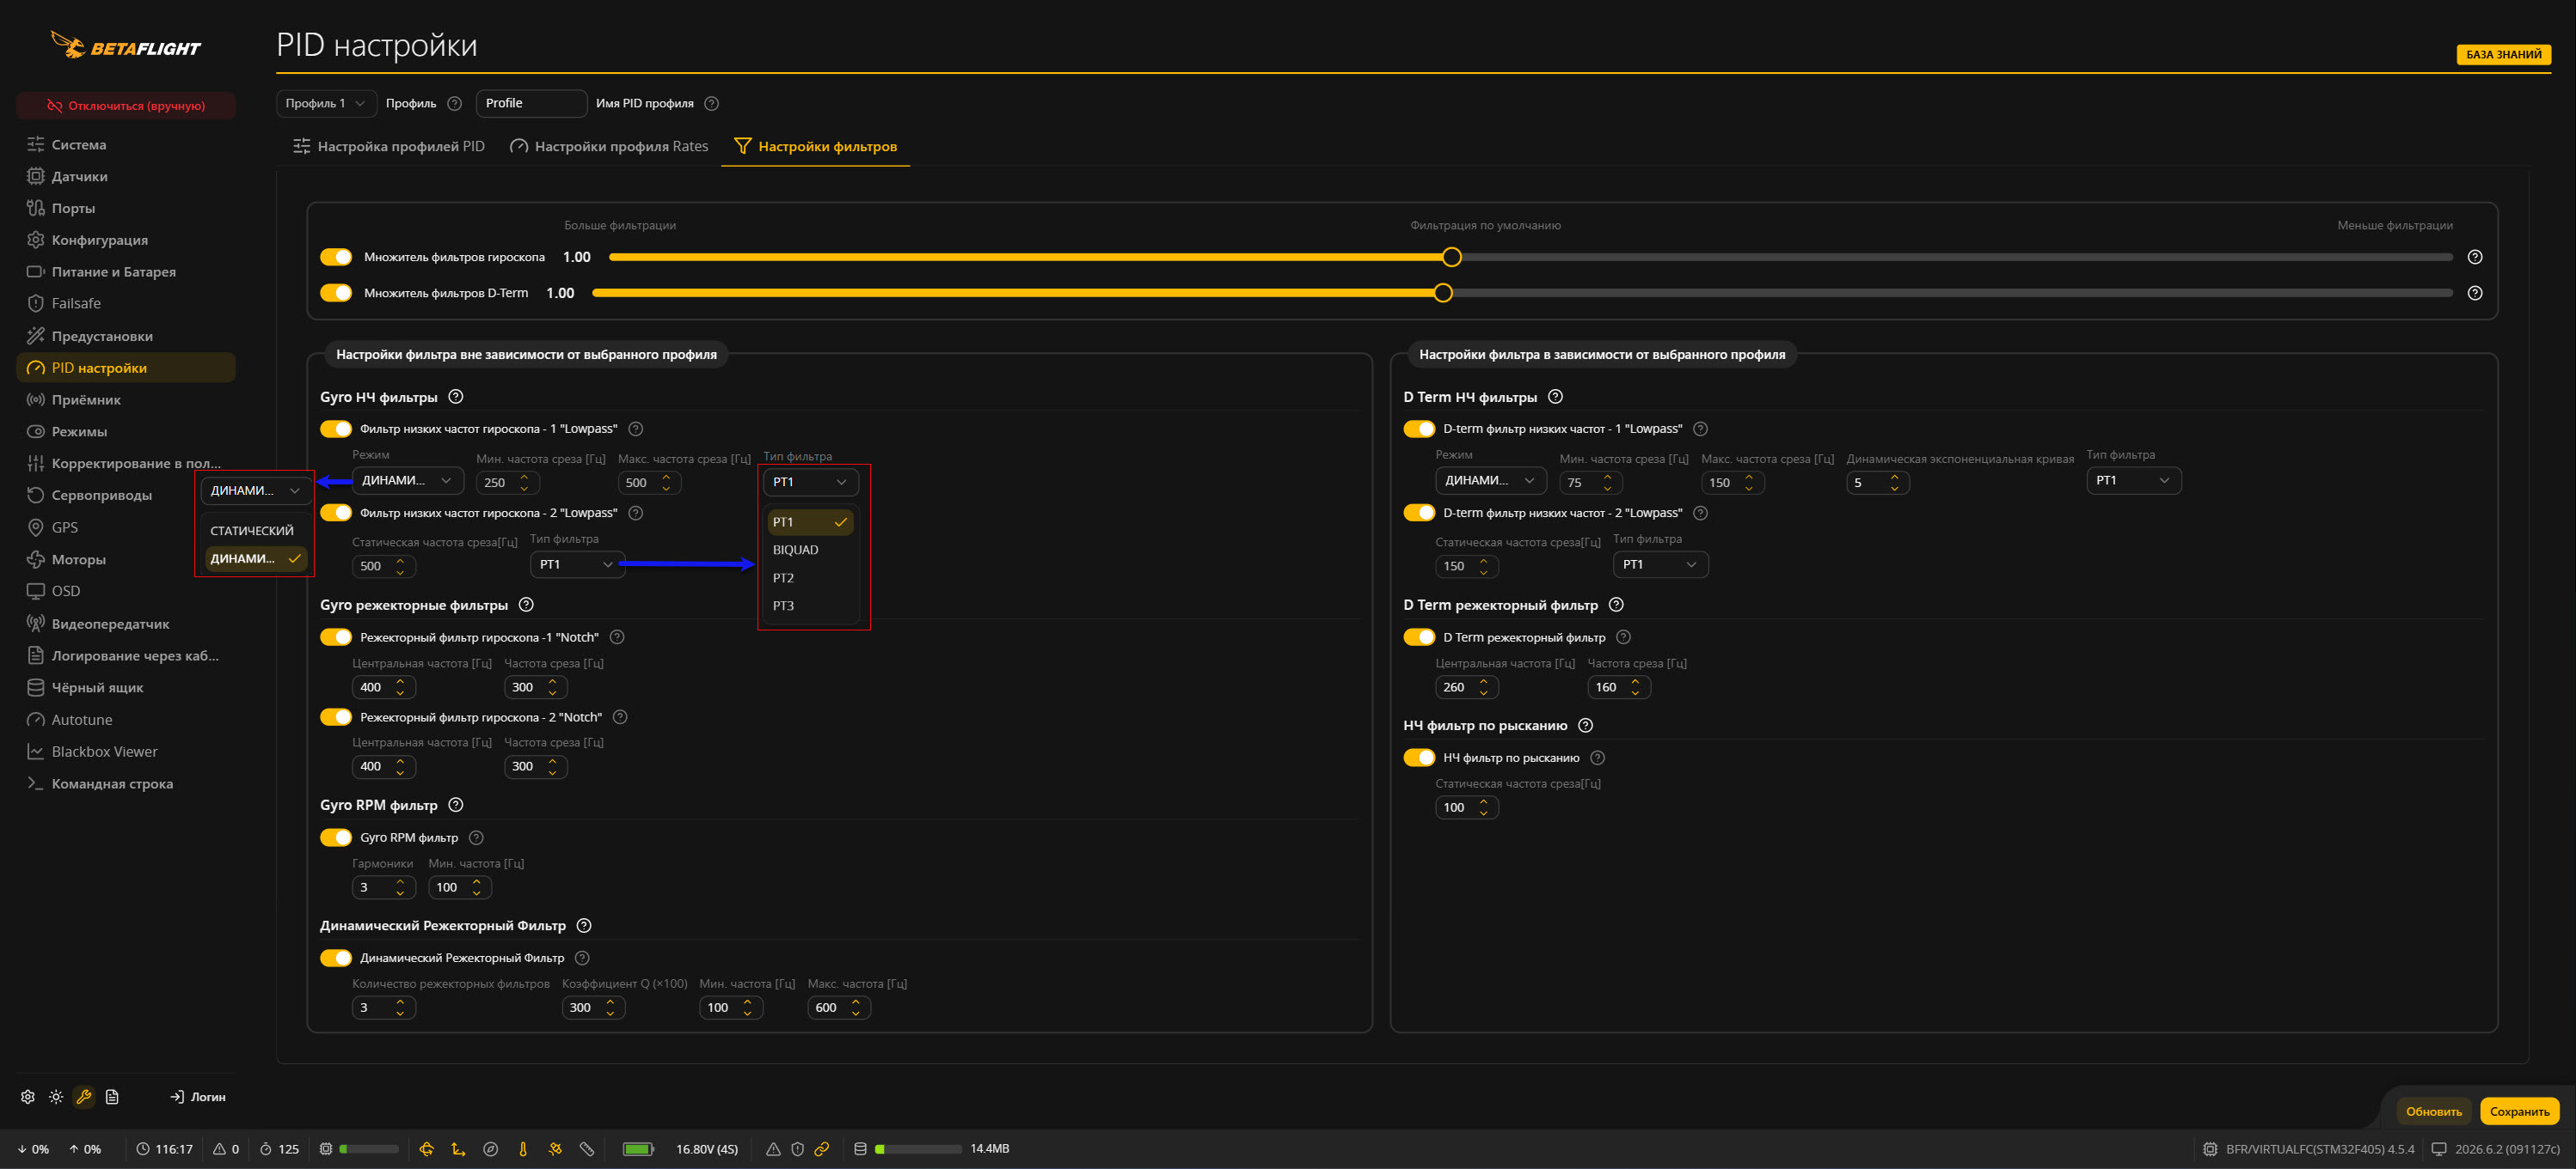Open the Порты ports icon in sidebar
The image size is (2576, 1169).
[x=35, y=208]
